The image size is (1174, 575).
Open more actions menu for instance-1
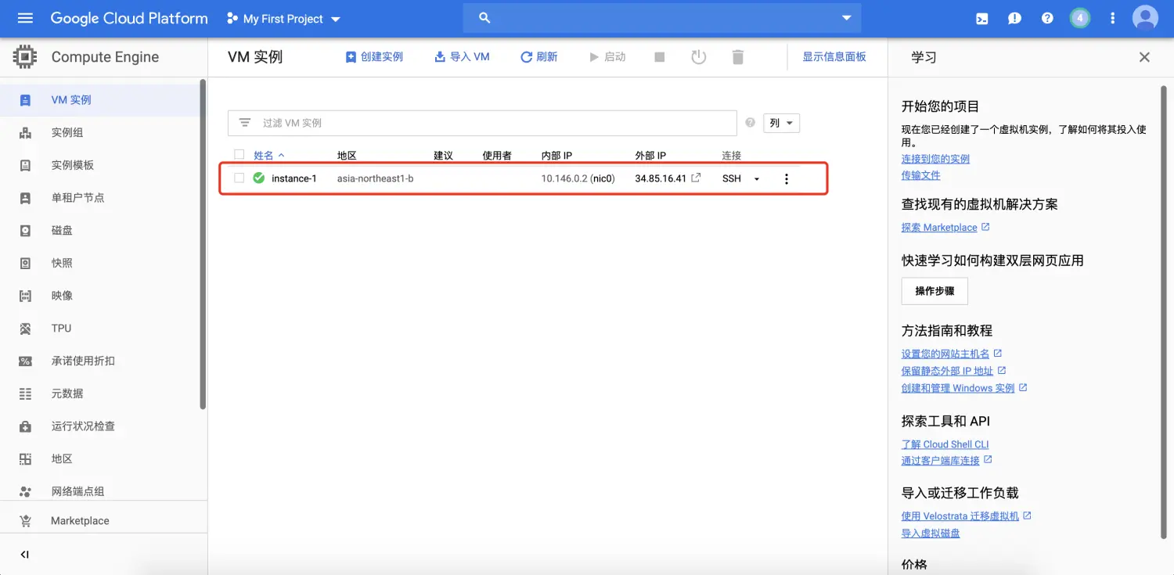pos(787,178)
